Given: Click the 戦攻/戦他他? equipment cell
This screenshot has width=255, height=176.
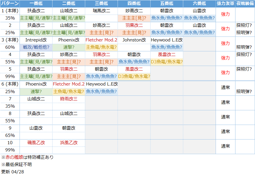Looking at the screenshot, I should pyautogui.click(x=36, y=47).
